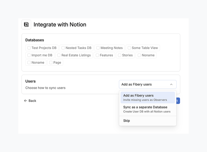Viewport: 207px width, 152px height.
Task: Choose Add as Fibery users option
Action: [x=148, y=98]
